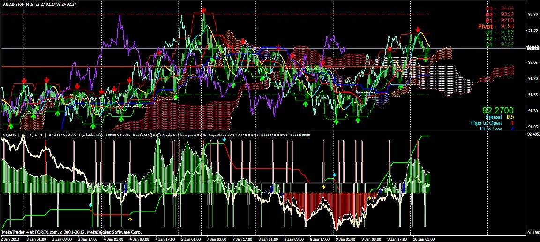540x242 pixels.
Task: Click the R3 - 94.04 resistance label
Action: [499, 8]
